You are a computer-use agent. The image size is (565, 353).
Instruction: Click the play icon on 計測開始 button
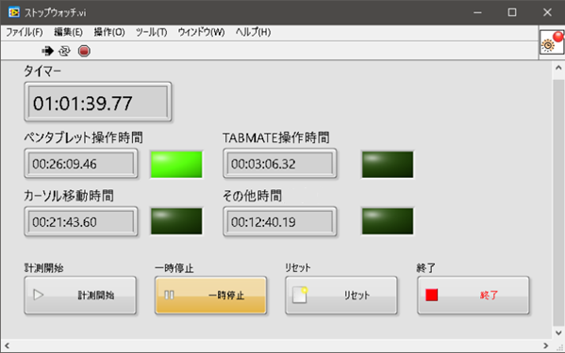[x=38, y=296]
